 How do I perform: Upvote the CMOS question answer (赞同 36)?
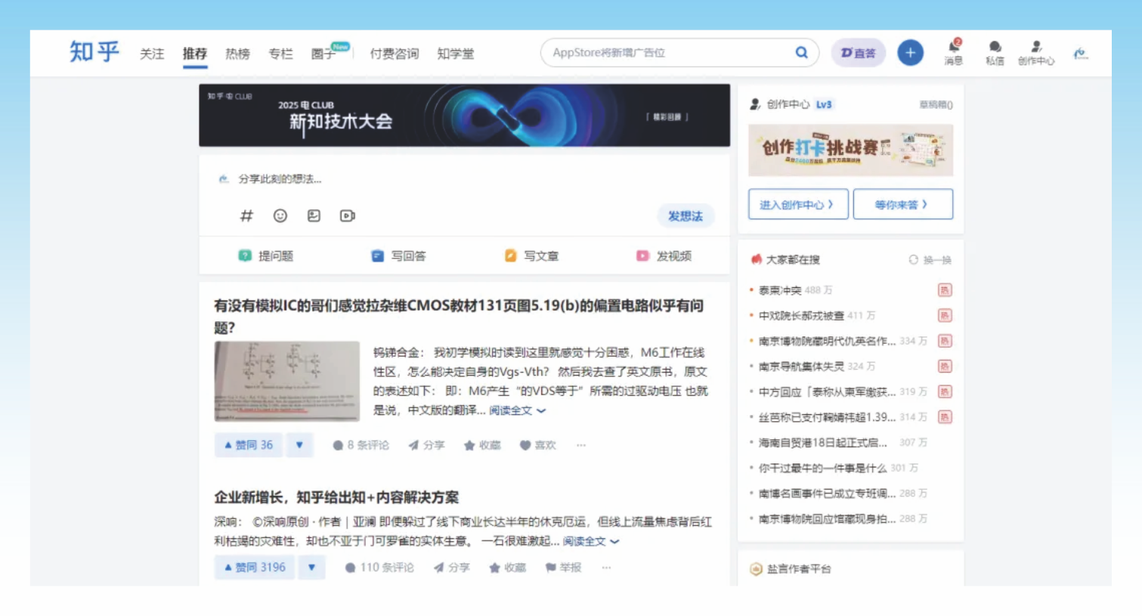[x=249, y=445]
